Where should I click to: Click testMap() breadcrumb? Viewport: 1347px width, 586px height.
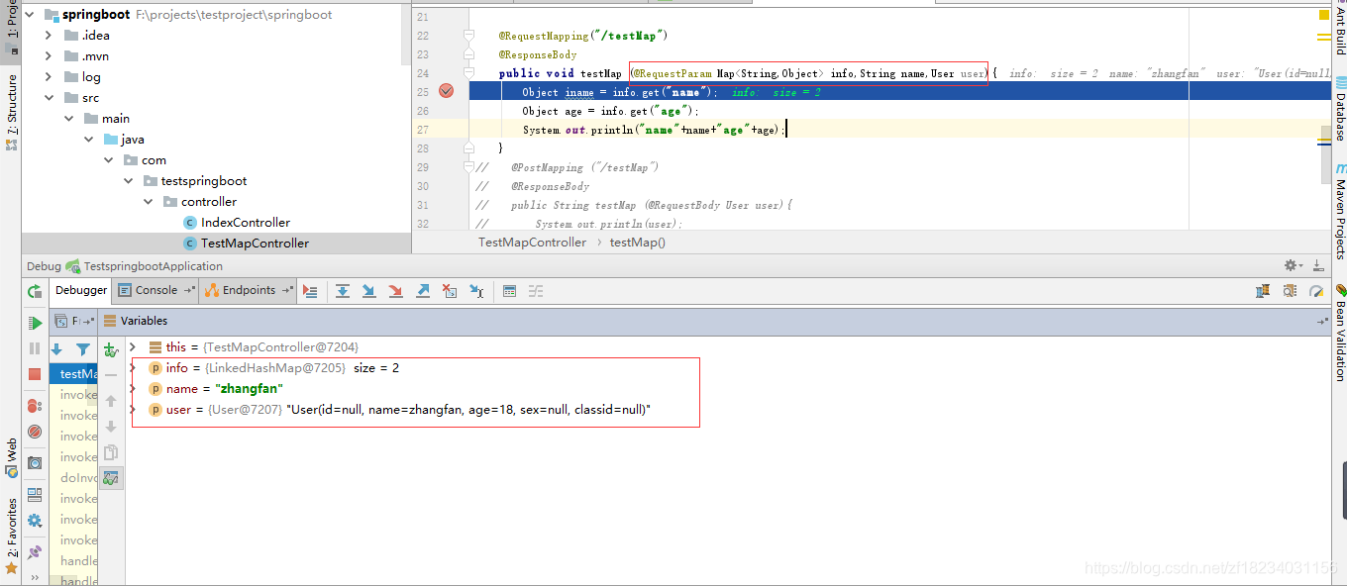click(x=638, y=243)
